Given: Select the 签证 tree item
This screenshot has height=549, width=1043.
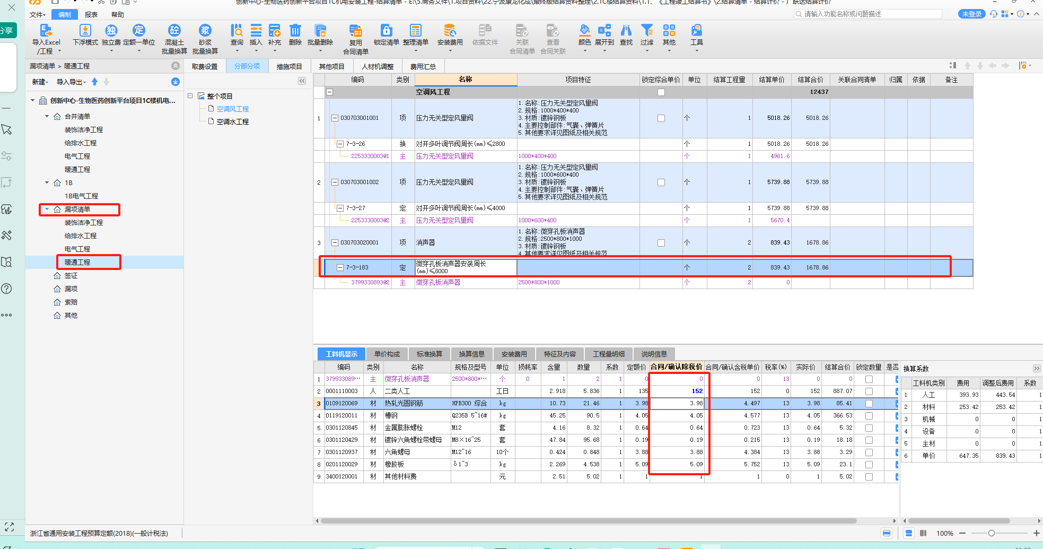Looking at the screenshot, I should coord(71,275).
